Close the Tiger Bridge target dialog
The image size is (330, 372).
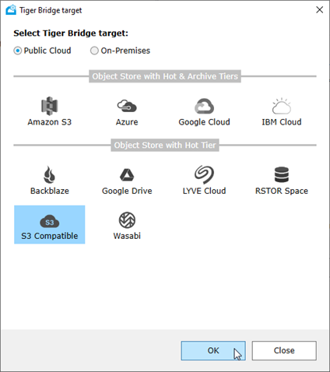[x=319, y=10]
